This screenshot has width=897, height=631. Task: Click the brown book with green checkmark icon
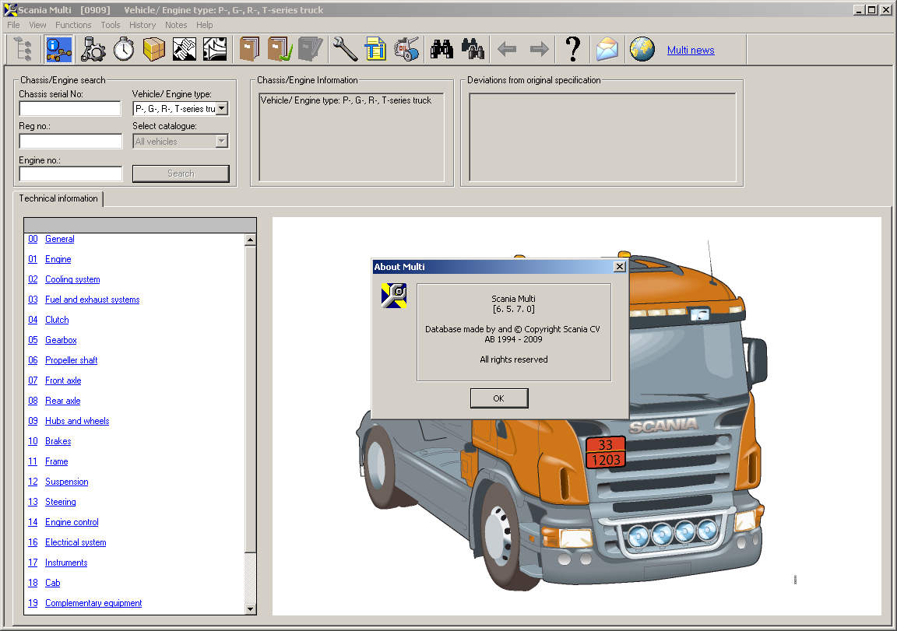(x=280, y=50)
